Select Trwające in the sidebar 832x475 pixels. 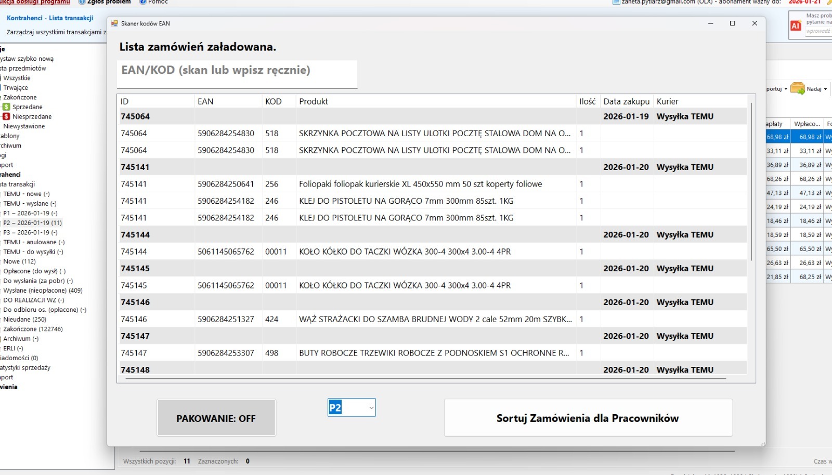point(16,88)
